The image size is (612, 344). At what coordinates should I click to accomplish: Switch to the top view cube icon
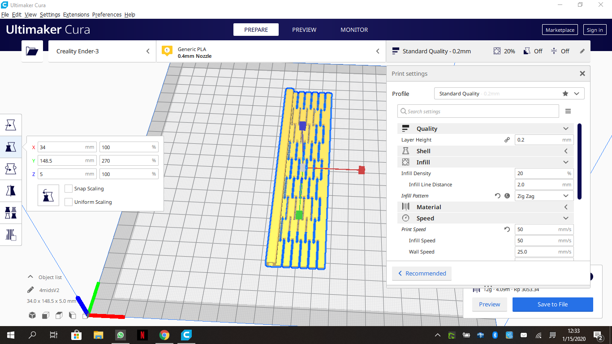[59, 315]
